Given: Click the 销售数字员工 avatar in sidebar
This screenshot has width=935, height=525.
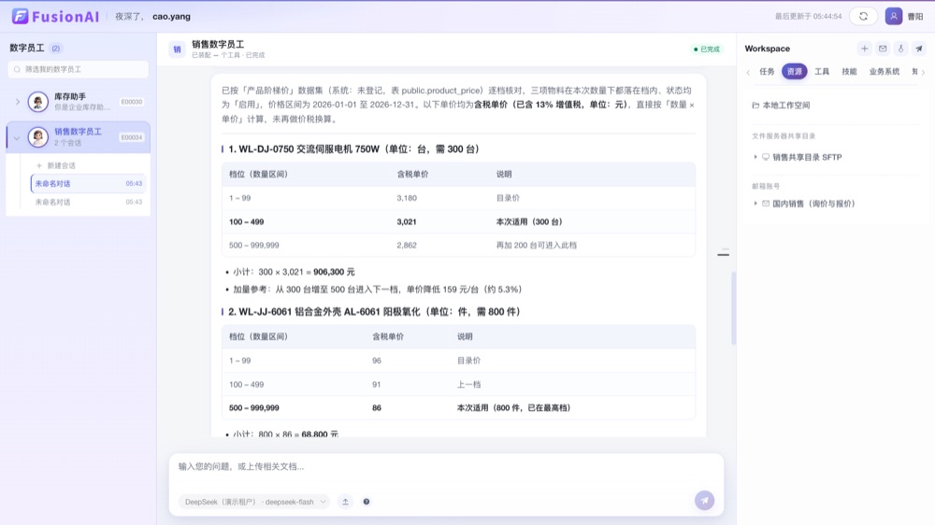Looking at the screenshot, I should (38, 137).
